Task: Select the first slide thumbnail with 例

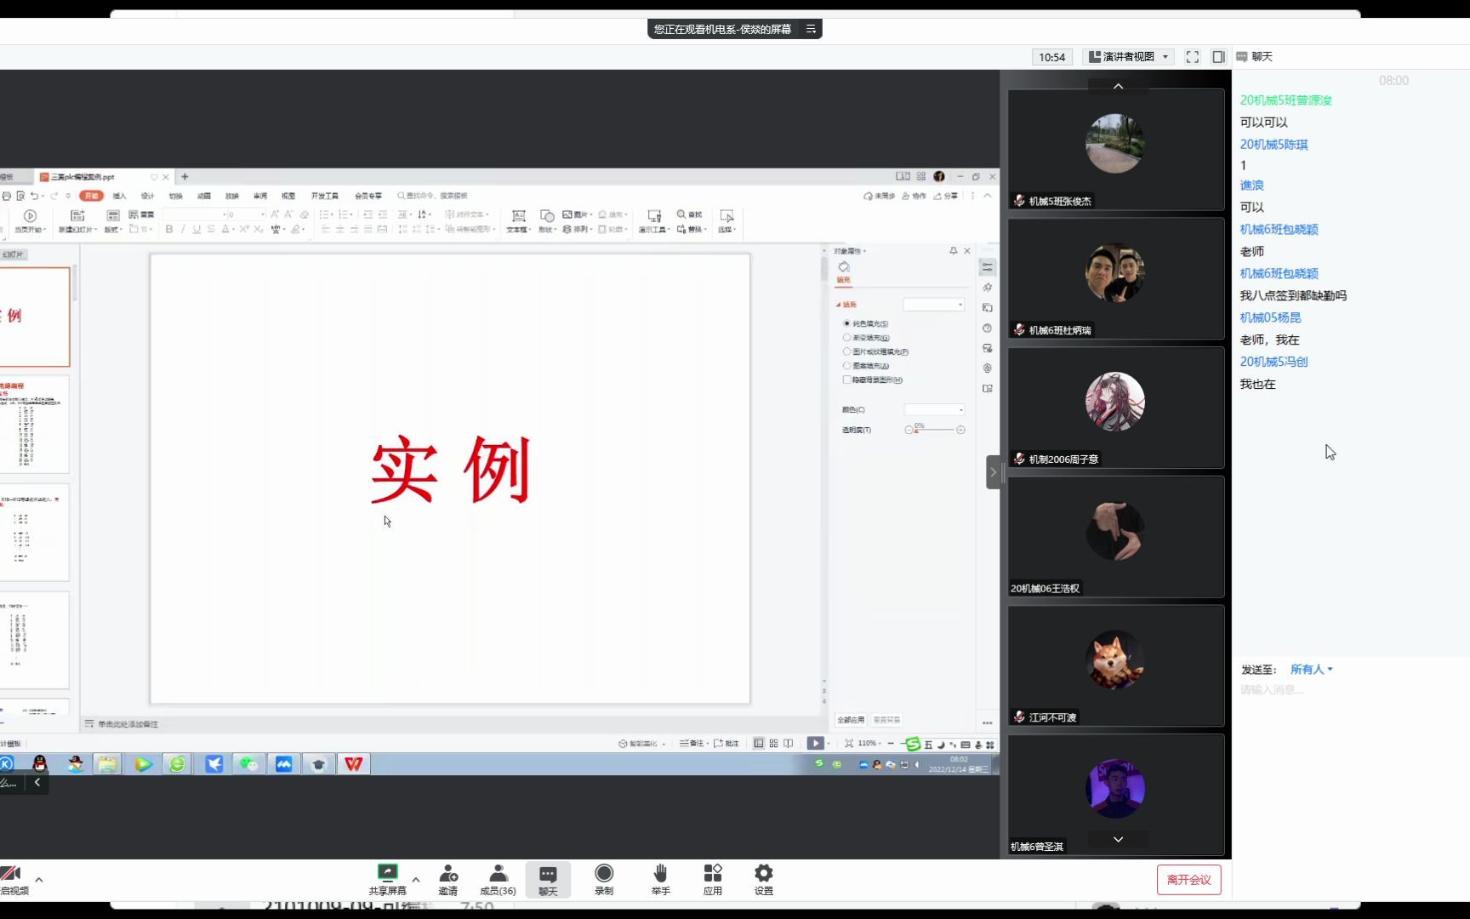Action: click(34, 317)
